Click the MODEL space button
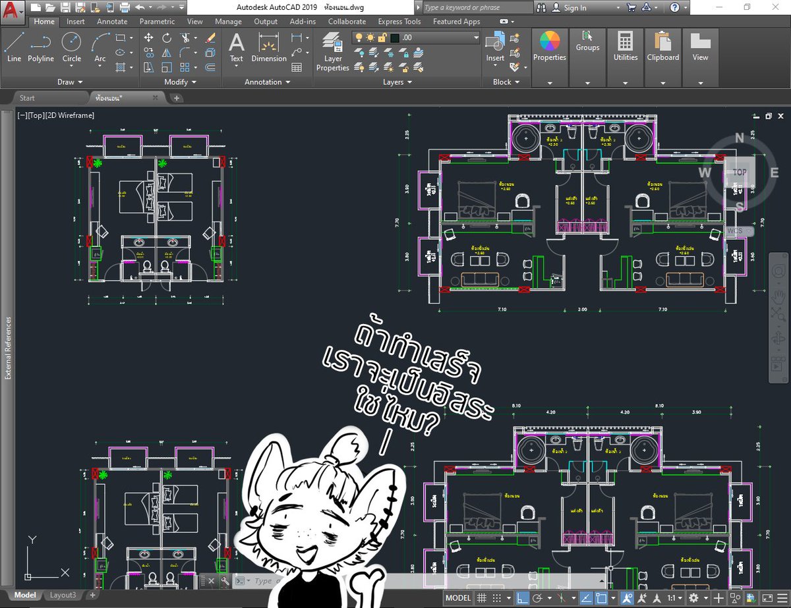The width and height of the screenshot is (791, 608). (x=458, y=598)
